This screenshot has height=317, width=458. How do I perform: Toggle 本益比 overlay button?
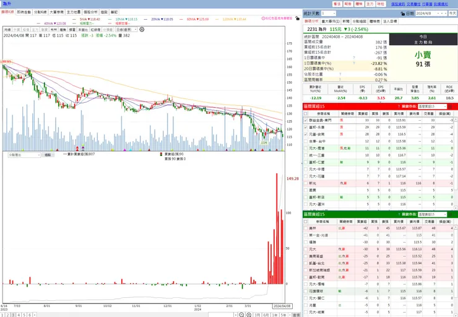click(x=83, y=30)
